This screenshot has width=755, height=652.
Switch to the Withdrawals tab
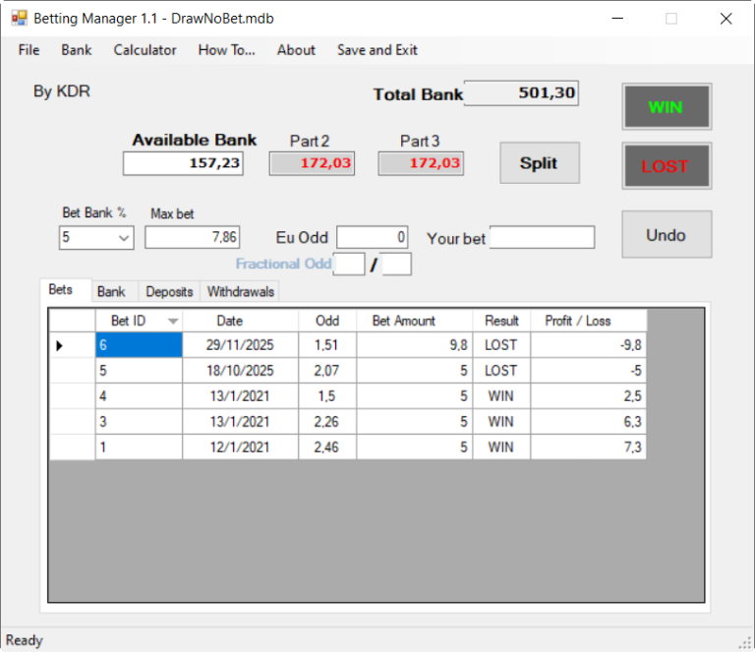pyautogui.click(x=241, y=292)
